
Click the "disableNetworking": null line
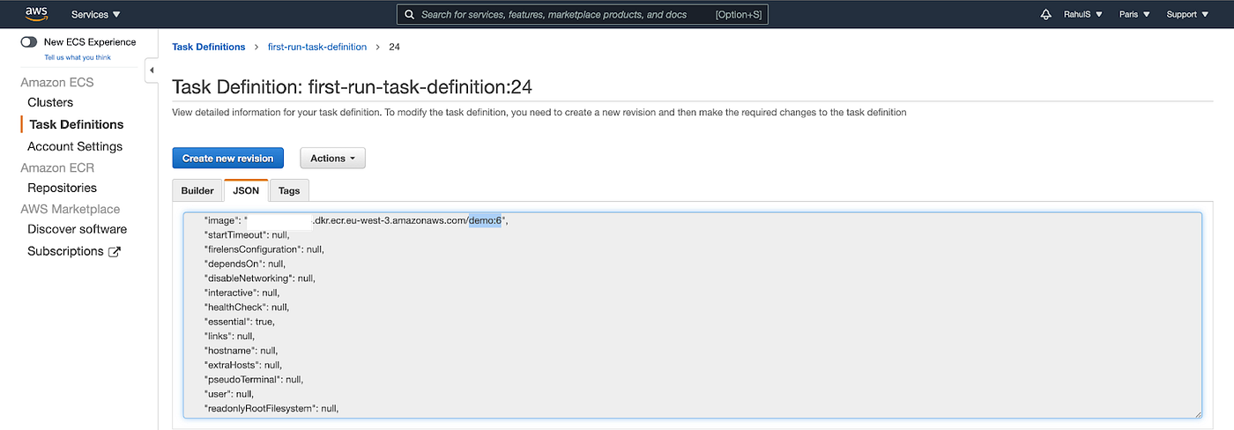click(259, 278)
